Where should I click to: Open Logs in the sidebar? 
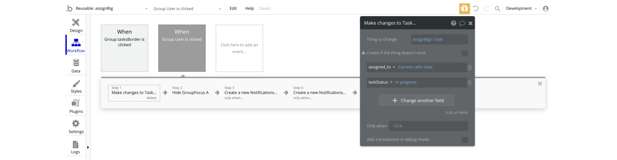pyautogui.click(x=76, y=147)
